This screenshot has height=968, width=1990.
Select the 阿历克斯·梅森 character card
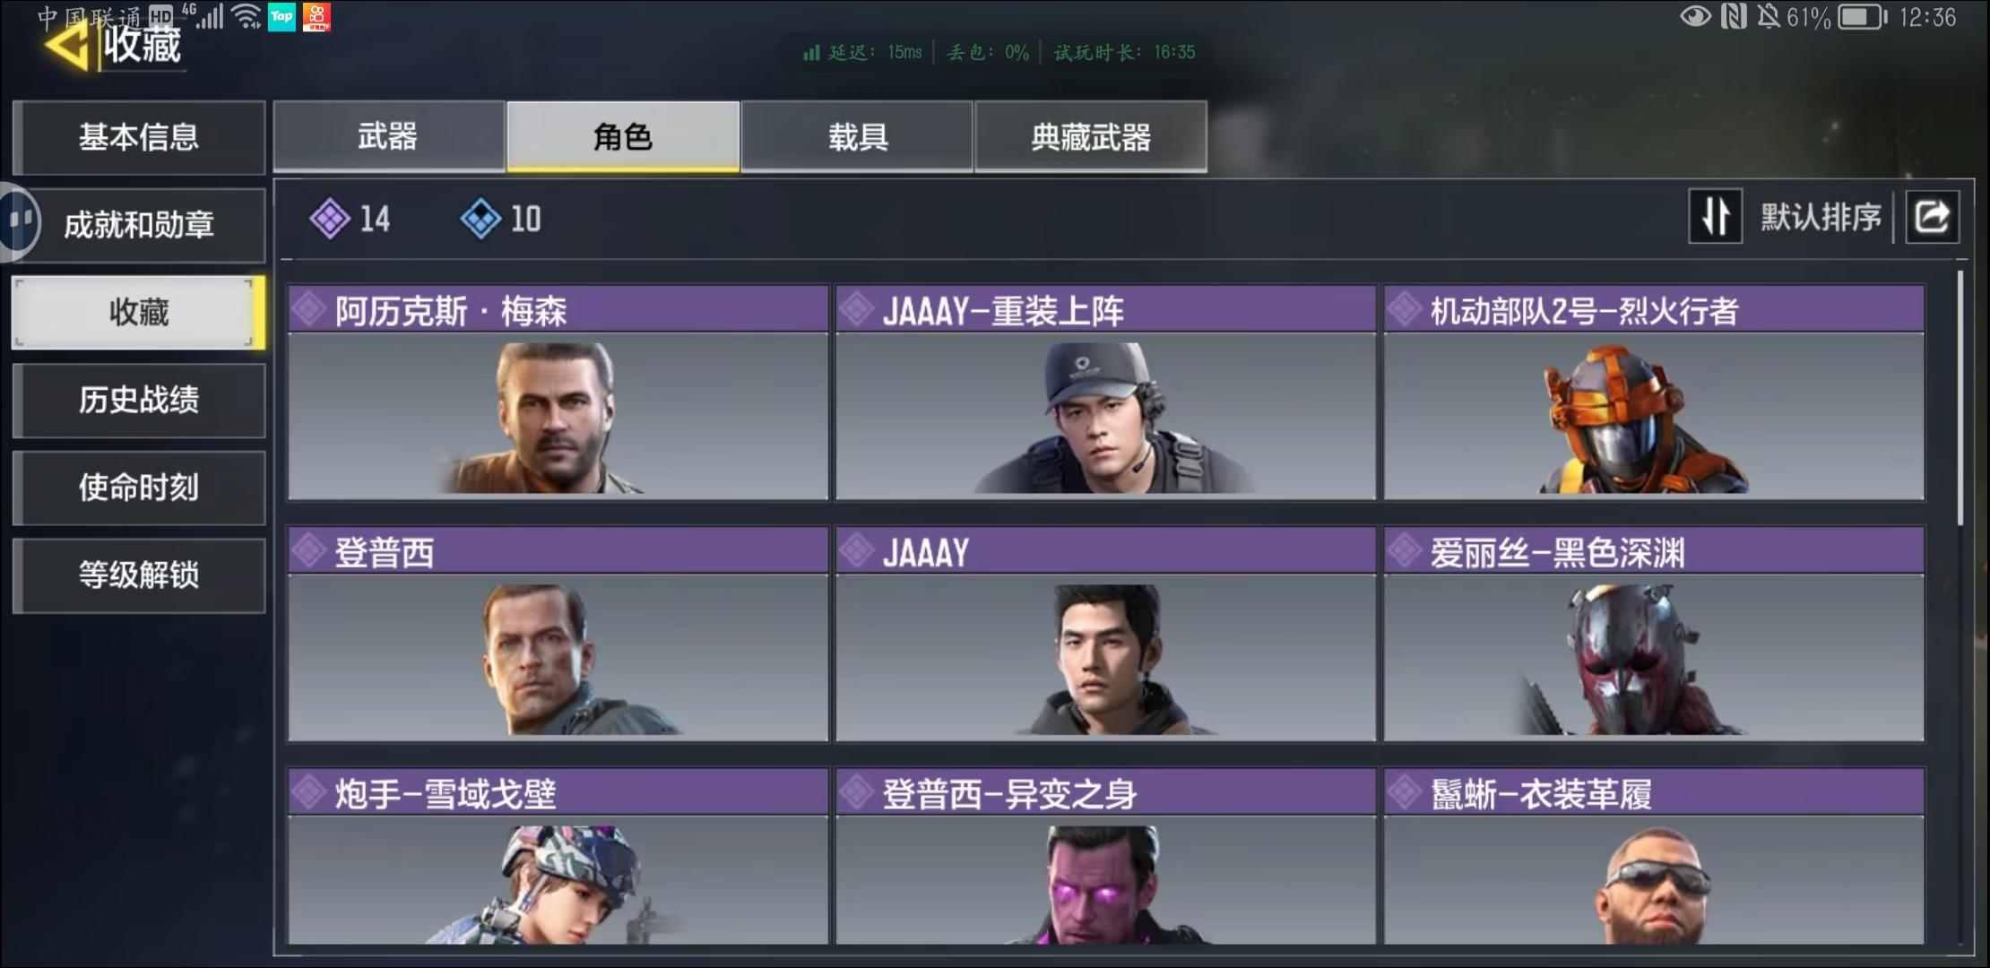558,392
